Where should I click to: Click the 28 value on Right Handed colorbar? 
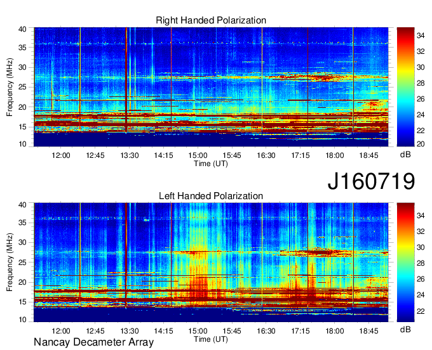[x=421, y=83]
